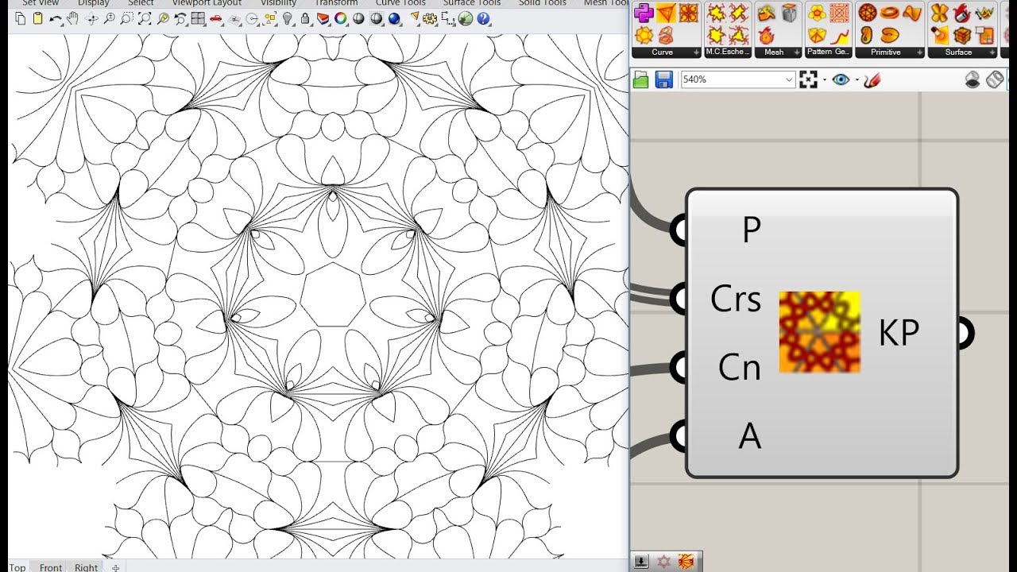
Task: Click the orange torus Primitive component icon
Action: pyautogui.click(x=890, y=13)
